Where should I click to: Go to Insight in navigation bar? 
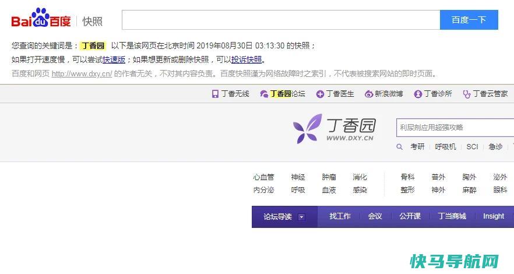494,216
